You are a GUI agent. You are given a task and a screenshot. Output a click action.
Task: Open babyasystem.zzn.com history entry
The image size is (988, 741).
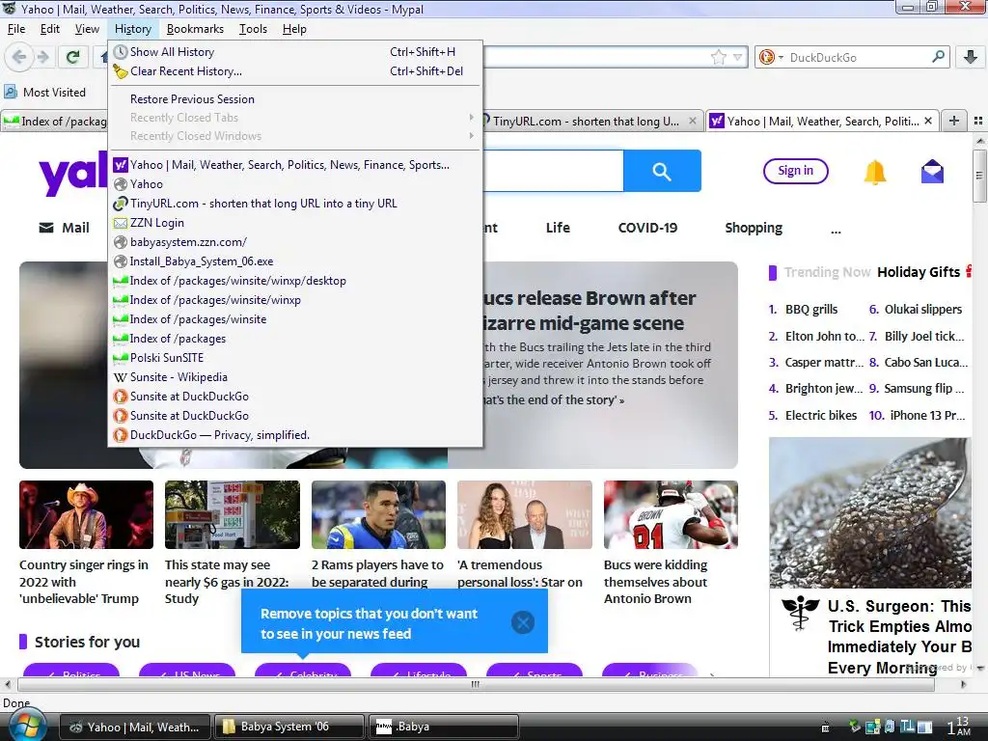[295, 242]
